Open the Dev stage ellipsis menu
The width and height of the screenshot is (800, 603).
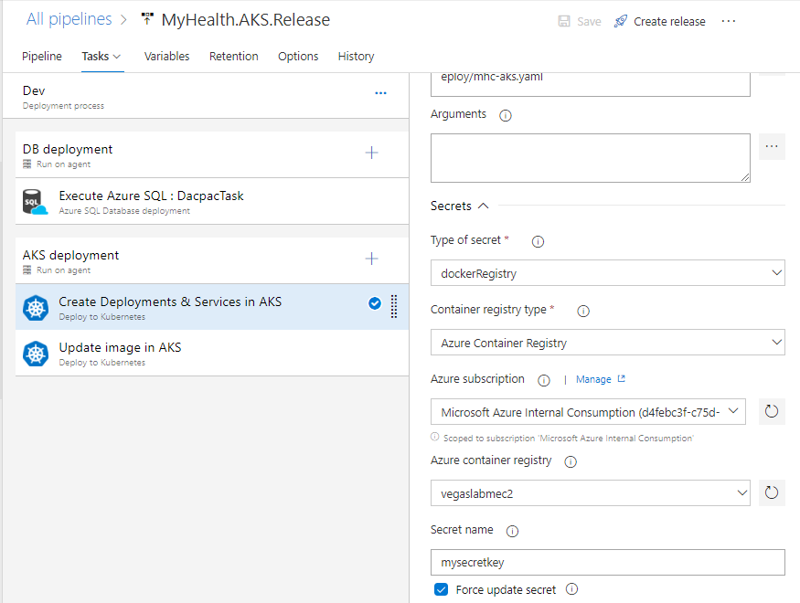(x=380, y=93)
